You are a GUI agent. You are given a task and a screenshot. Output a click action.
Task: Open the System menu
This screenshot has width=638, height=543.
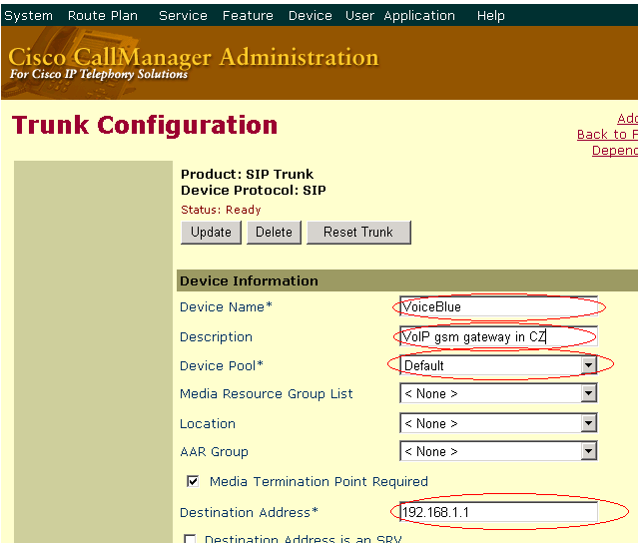coord(28,15)
